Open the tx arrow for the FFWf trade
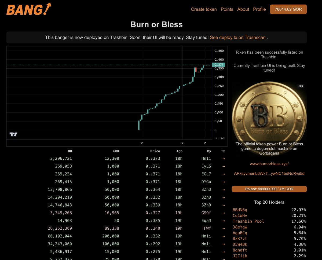Viewport: 322px width, 260px height. tap(223, 228)
